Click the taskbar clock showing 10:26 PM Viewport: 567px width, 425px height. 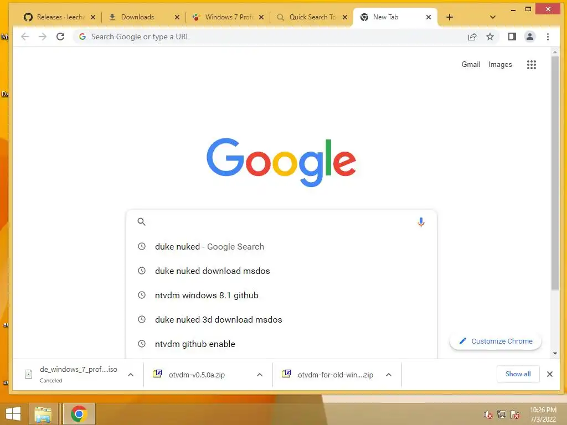(x=543, y=414)
